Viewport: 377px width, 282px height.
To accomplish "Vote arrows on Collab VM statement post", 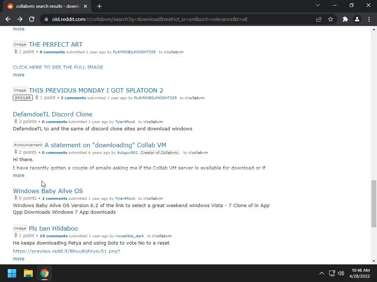I will [15, 152].
